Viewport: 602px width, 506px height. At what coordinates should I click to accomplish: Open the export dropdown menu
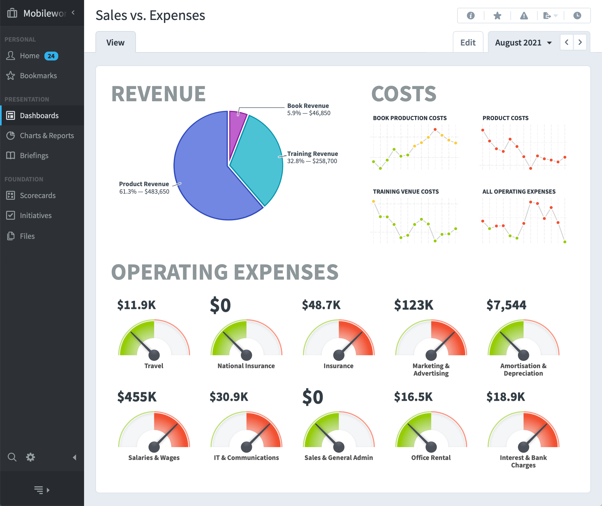pos(550,16)
